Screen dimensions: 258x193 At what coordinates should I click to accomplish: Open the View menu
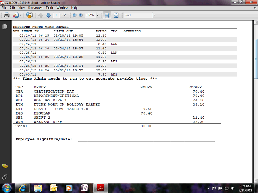21,8
